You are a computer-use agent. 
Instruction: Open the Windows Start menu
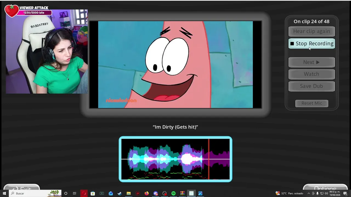click(4, 193)
